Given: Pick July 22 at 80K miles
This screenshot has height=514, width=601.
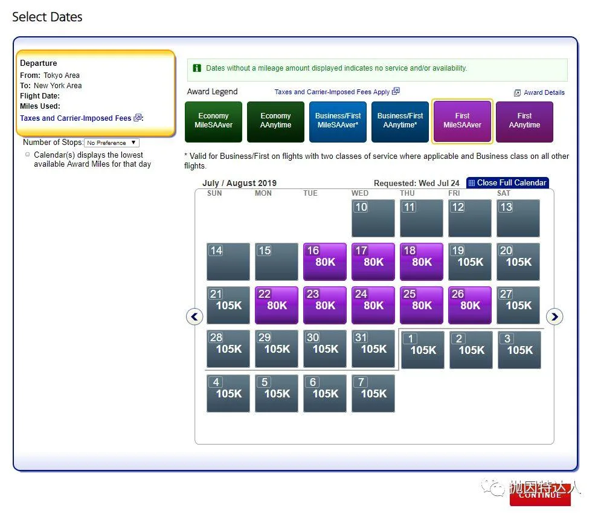Looking at the screenshot, I should [x=277, y=305].
